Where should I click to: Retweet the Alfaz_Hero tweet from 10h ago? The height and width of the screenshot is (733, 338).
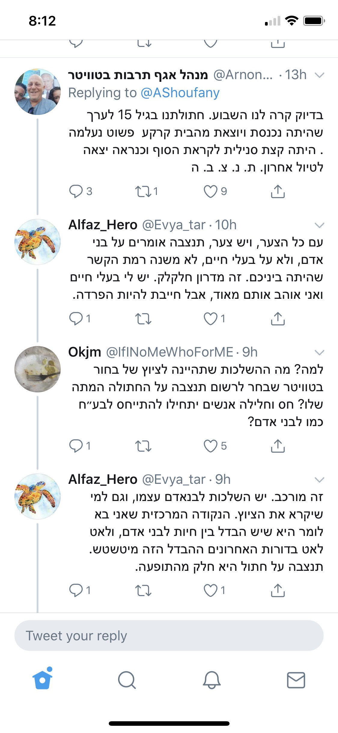coord(143,319)
